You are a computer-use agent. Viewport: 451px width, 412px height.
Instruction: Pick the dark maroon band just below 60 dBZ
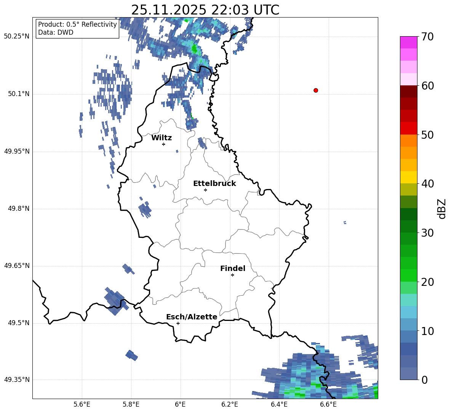click(x=408, y=92)
